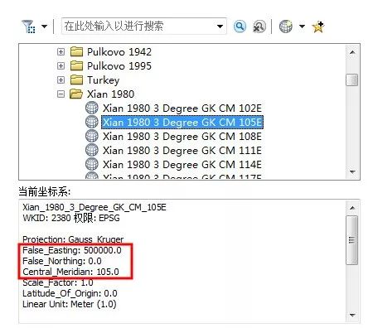Expand the Turkey folder

(61, 80)
